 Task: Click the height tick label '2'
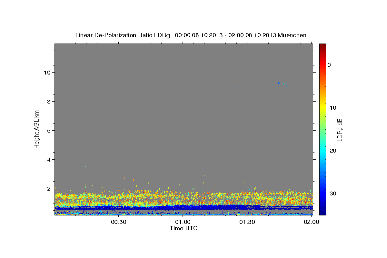(50, 188)
